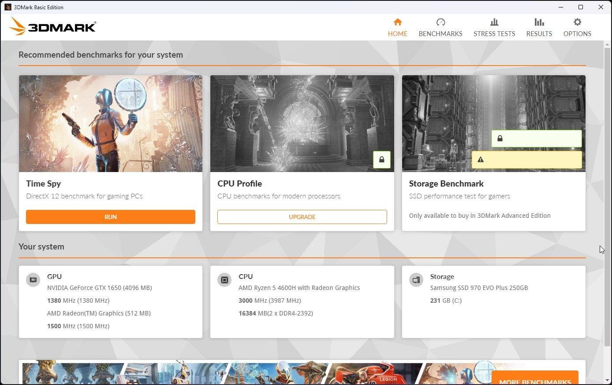
Task: Click '231 GB (C:)' storage value
Action: (446, 301)
